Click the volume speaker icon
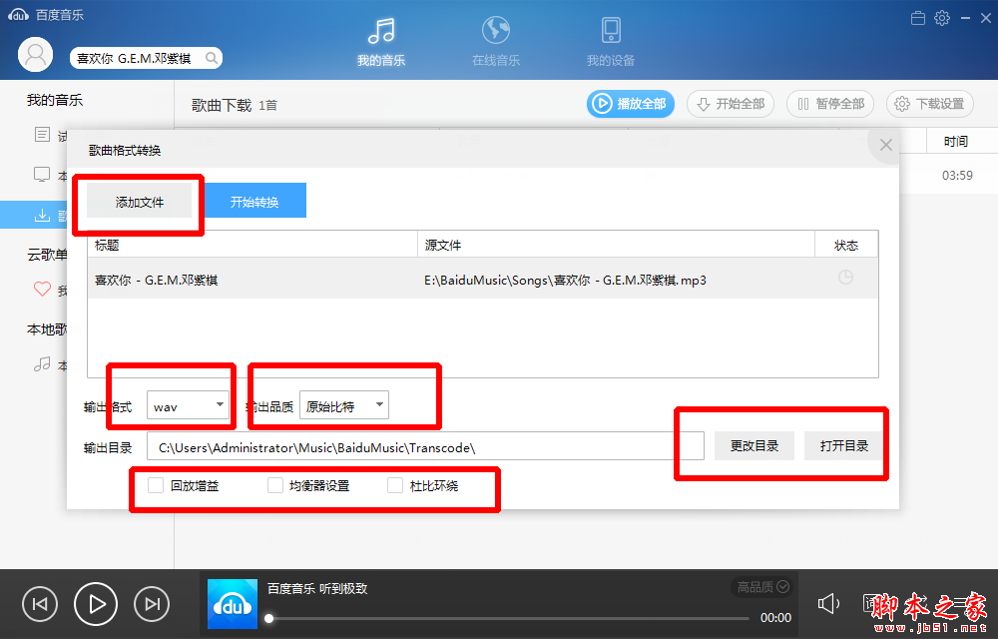The width and height of the screenshot is (998, 639). point(828,603)
